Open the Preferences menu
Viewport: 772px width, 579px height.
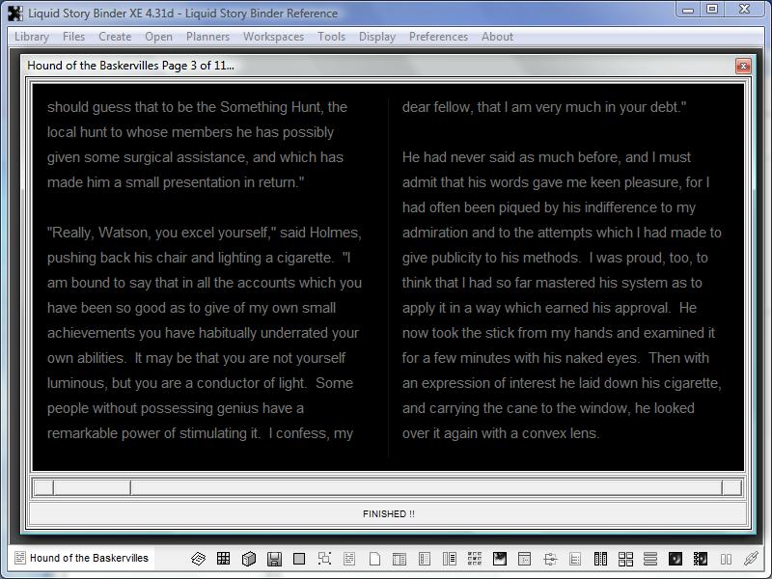[438, 37]
